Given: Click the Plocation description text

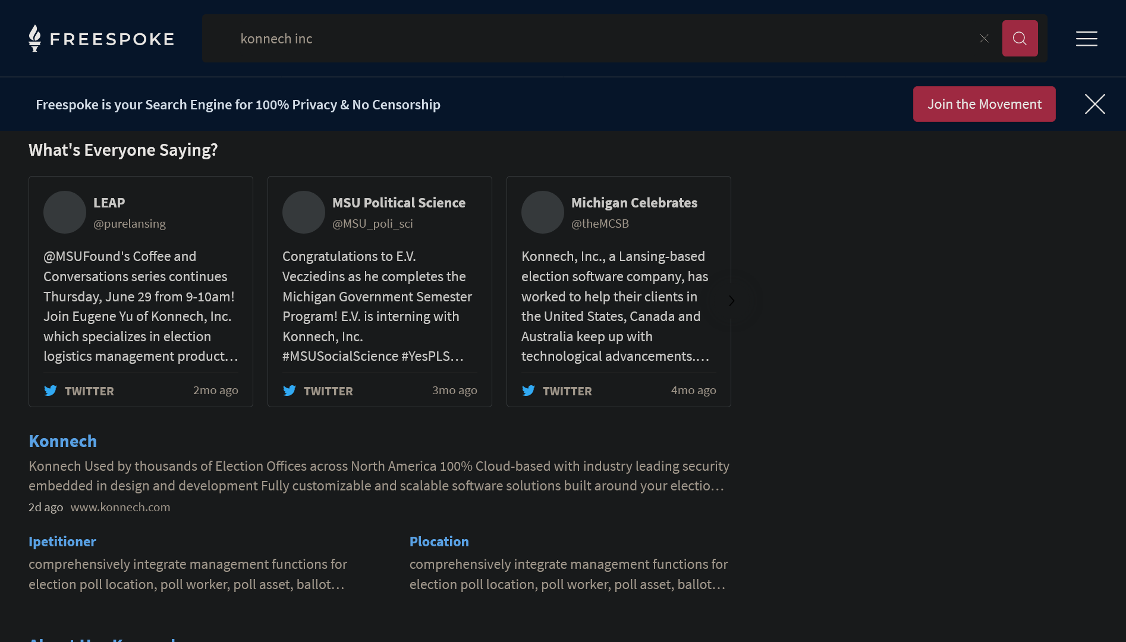Looking at the screenshot, I should pyautogui.click(x=568, y=574).
